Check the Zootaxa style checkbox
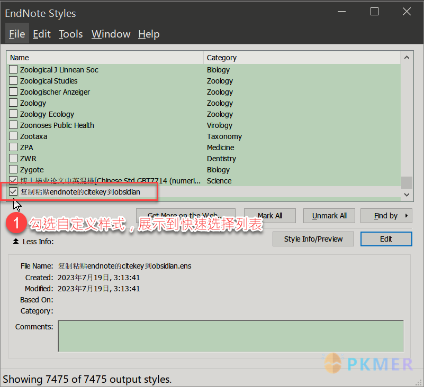The image size is (424, 387). [x=13, y=136]
